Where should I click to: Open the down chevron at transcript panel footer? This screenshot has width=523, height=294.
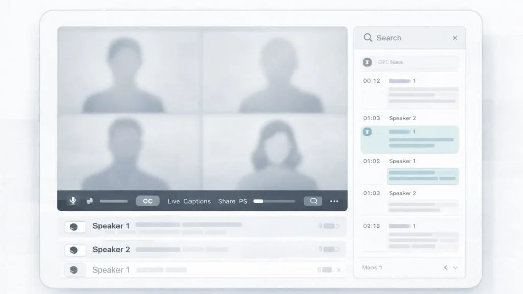coord(455,268)
